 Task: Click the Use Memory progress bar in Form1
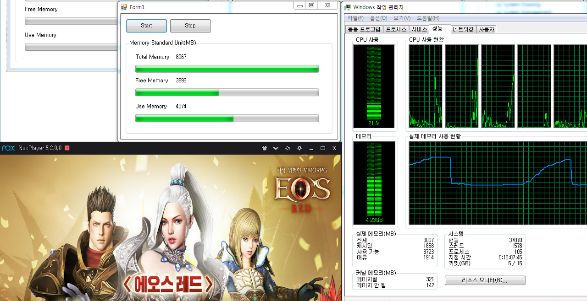(x=227, y=118)
